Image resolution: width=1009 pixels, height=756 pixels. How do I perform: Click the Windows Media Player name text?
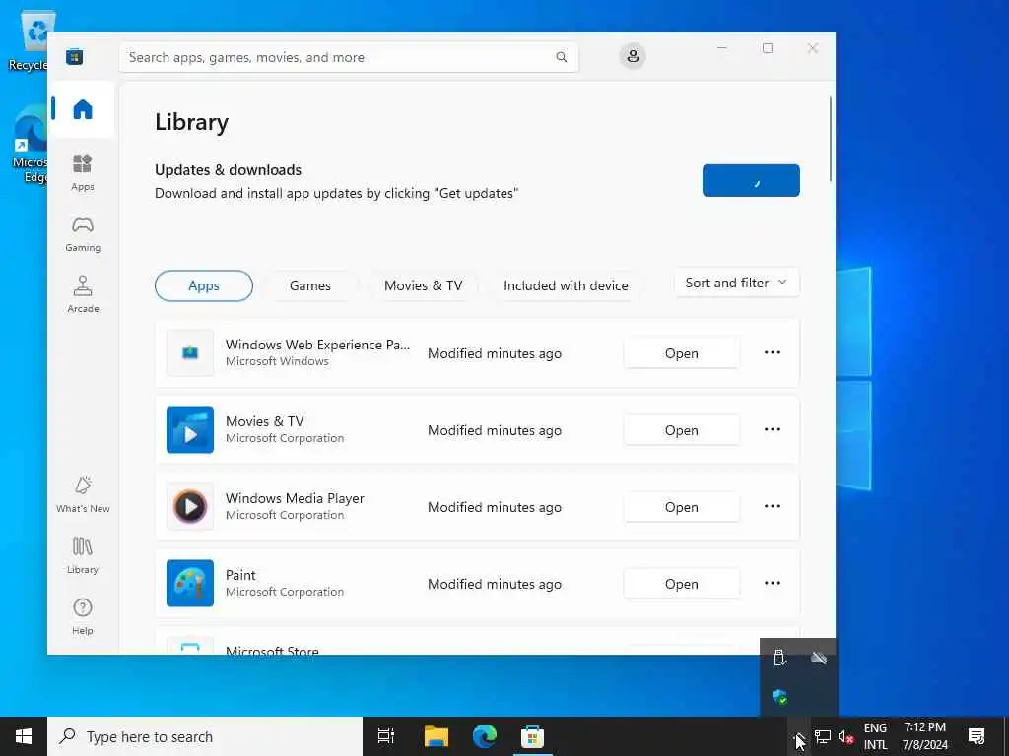click(x=295, y=498)
